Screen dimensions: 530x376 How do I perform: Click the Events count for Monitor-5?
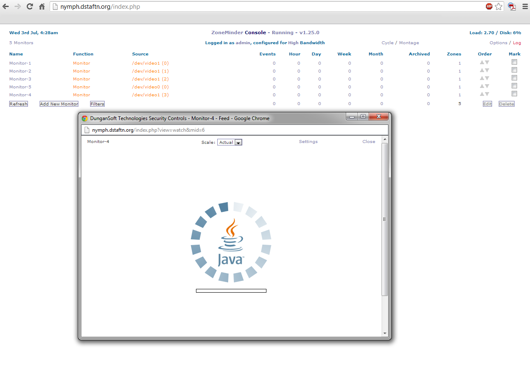274,87
